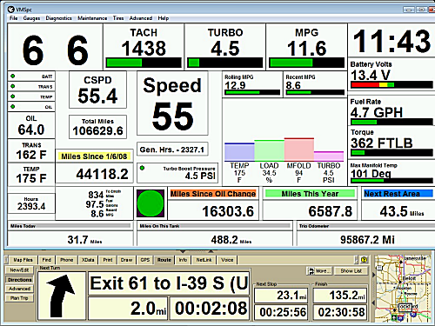Click the OIL green indicator light

[13, 106]
